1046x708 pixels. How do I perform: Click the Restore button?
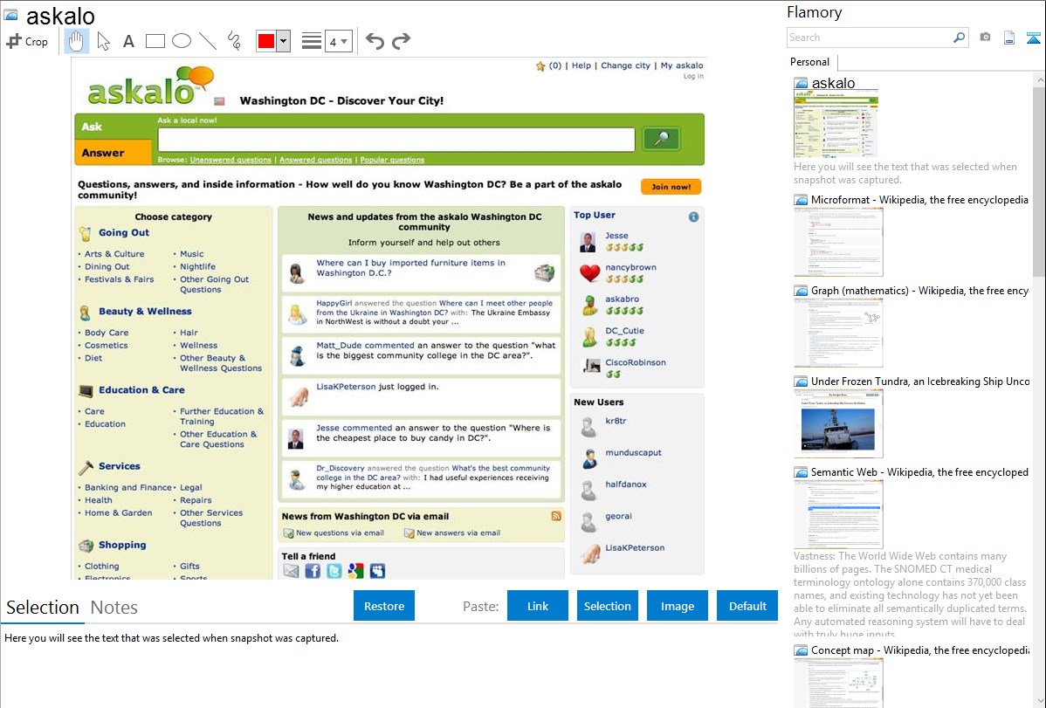tap(384, 606)
